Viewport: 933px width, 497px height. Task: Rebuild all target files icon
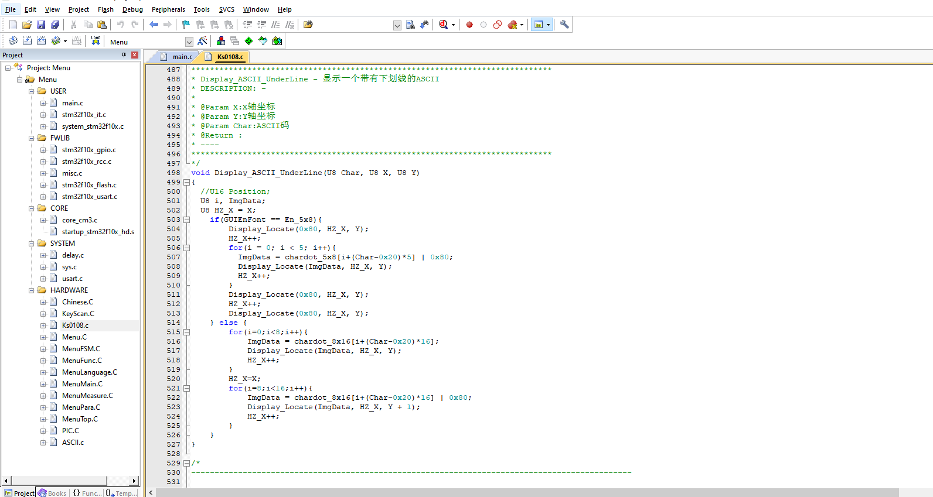(41, 41)
